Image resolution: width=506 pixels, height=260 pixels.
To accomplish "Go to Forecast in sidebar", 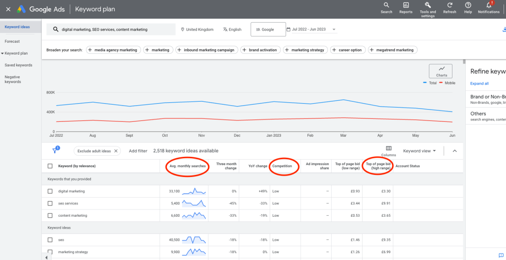I will click(12, 41).
